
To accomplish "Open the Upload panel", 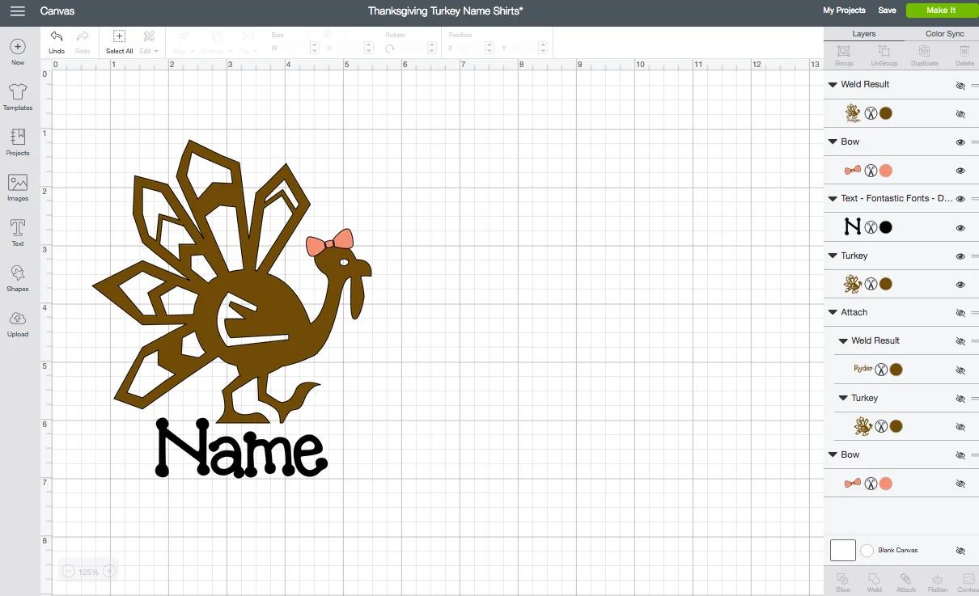I will coord(18,323).
